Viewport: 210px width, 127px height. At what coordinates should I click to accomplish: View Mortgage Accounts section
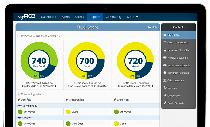178,73
